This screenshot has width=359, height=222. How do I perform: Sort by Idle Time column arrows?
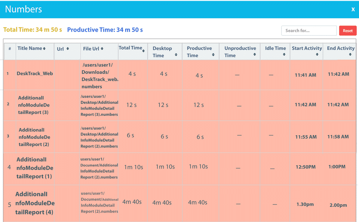click(284, 55)
